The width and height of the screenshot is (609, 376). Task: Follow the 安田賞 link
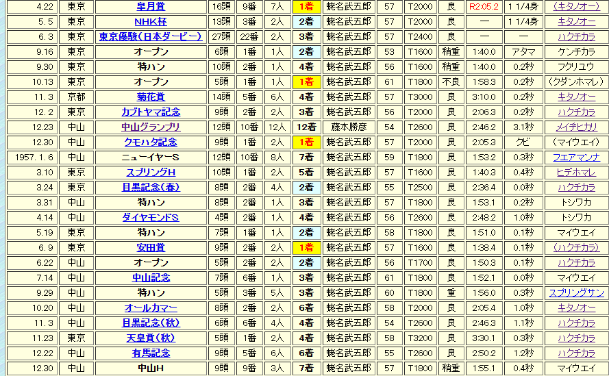click(x=151, y=248)
